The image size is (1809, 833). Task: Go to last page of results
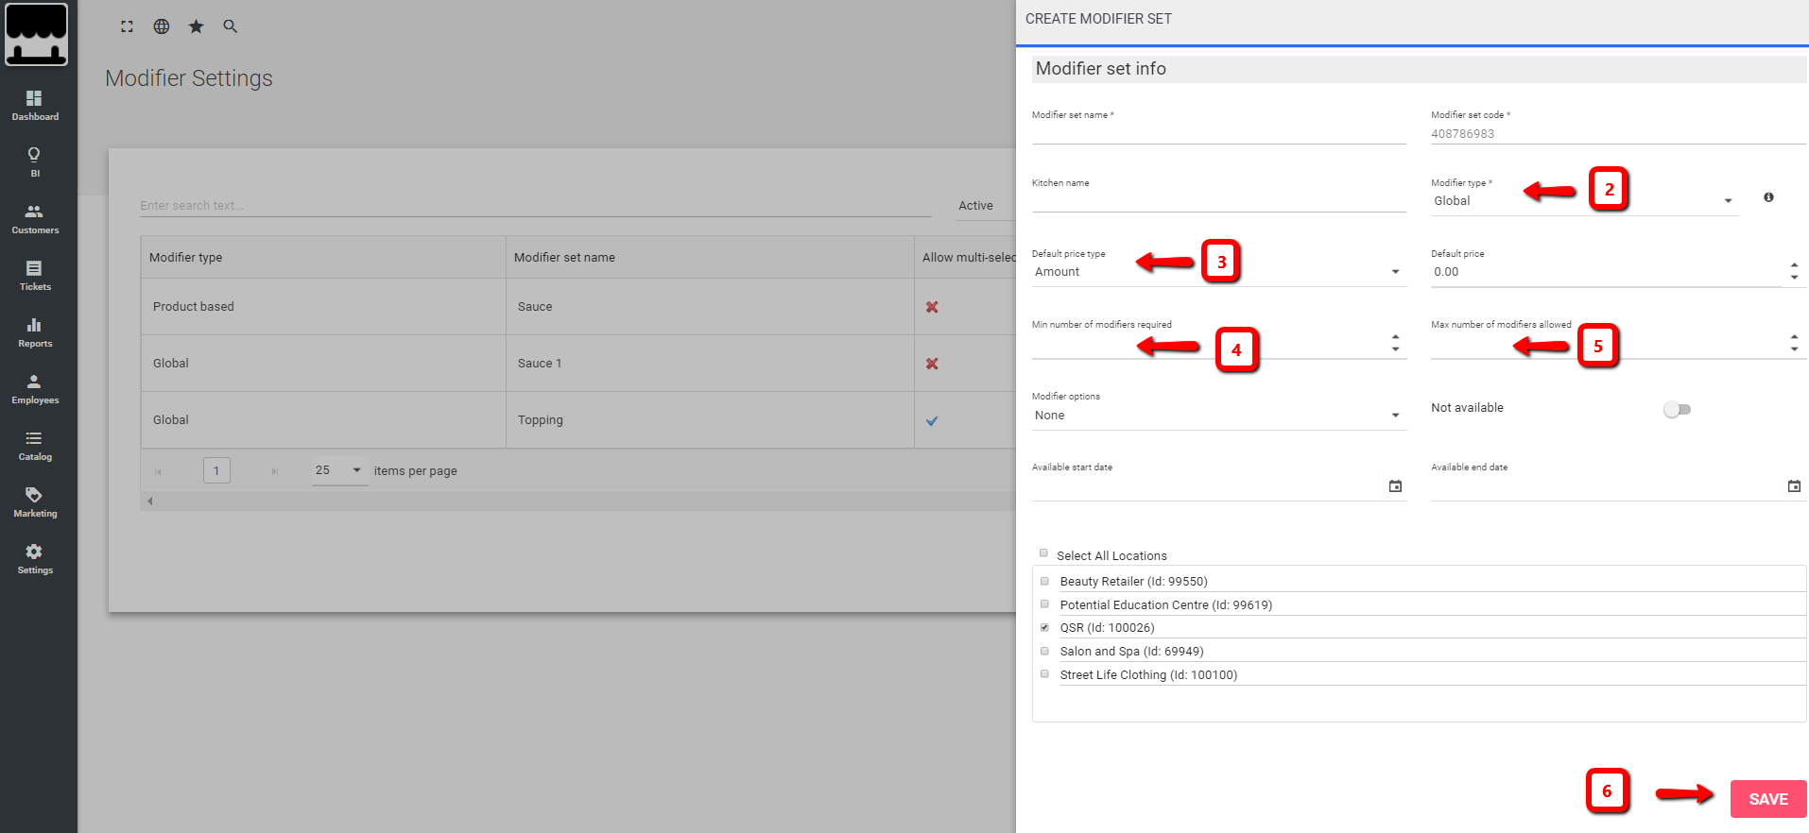click(275, 471)
